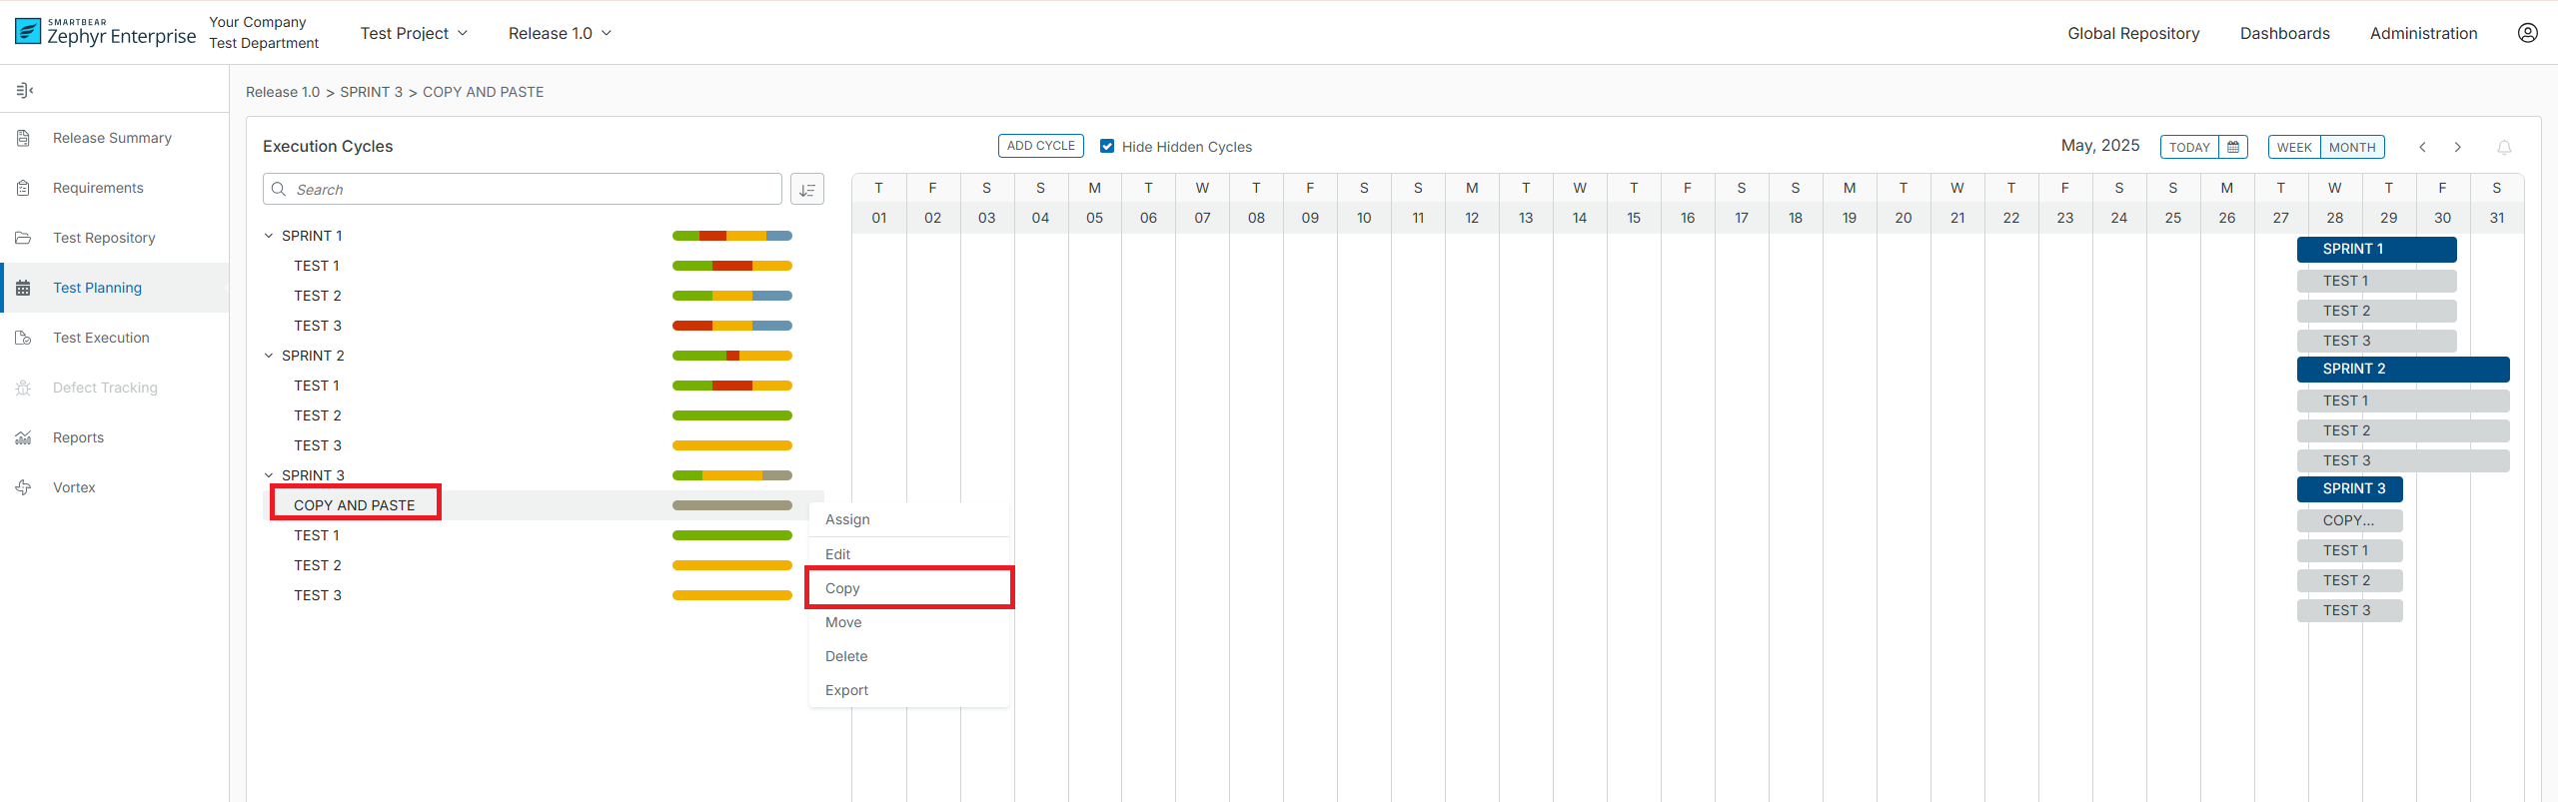Click the sort cycles icon
The width and height of the screenshot is (2558, 802).
[x=806, y=190]
